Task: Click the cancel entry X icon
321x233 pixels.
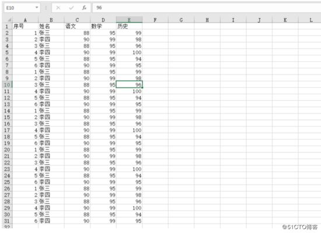Action: pos(58,8)
